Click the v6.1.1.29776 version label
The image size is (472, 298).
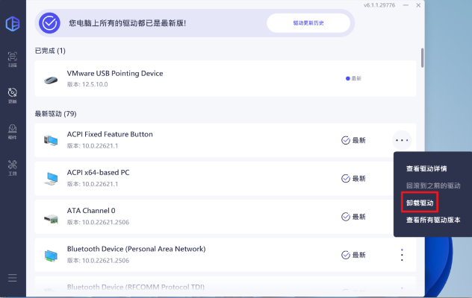[x=379, y=5]
